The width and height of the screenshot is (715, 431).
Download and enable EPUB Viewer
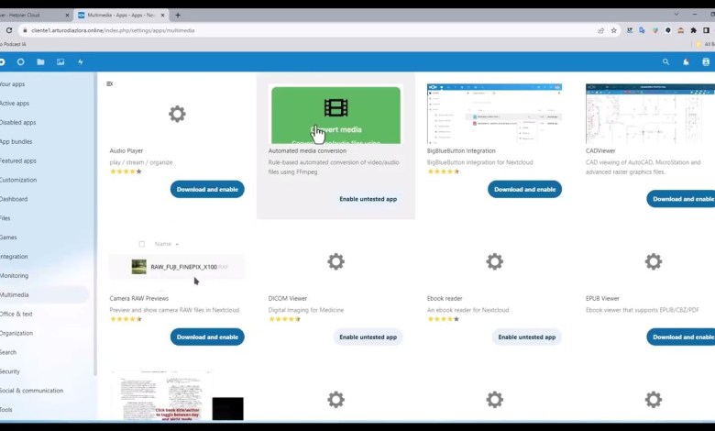[681, 337]
